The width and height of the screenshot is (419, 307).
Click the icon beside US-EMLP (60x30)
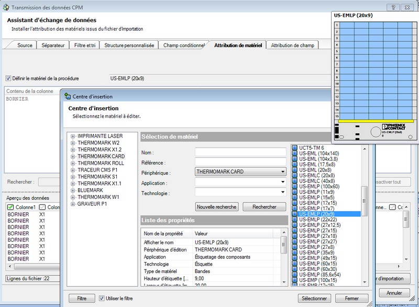[294, 269]
